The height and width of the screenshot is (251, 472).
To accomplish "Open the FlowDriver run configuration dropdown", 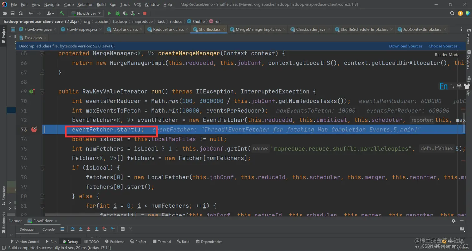I will coord(86,13).
